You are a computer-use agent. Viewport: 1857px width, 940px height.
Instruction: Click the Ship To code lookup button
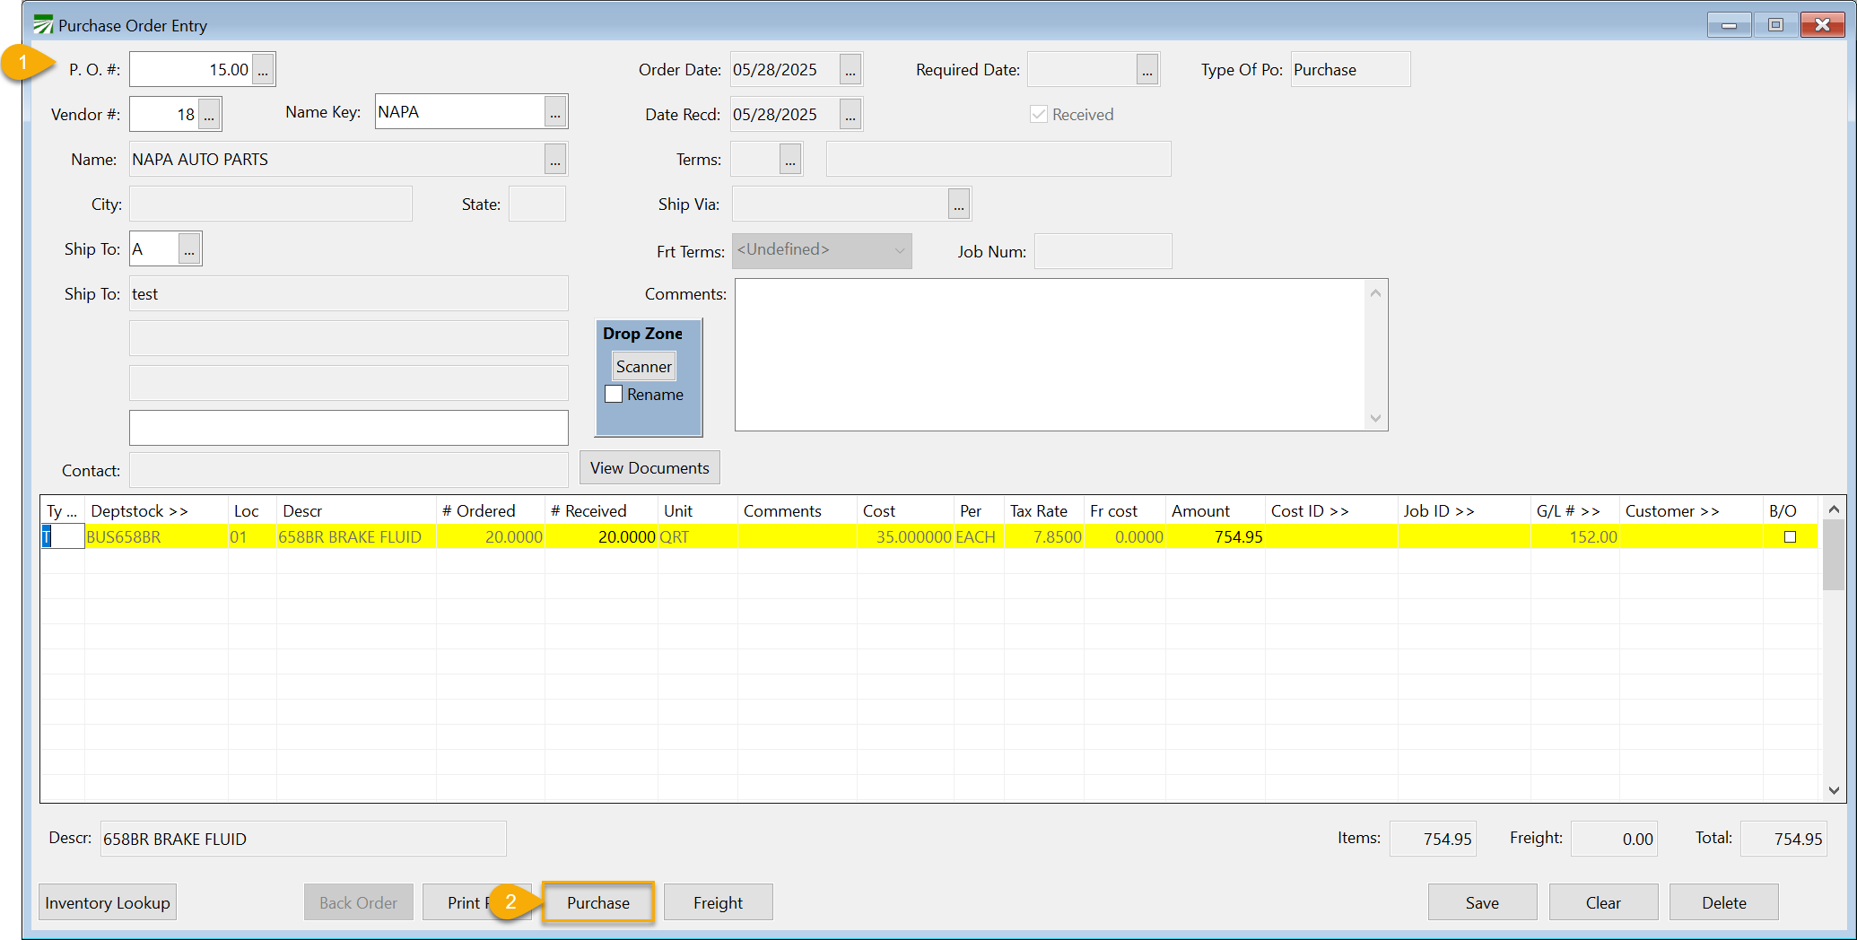click(189, 249)
